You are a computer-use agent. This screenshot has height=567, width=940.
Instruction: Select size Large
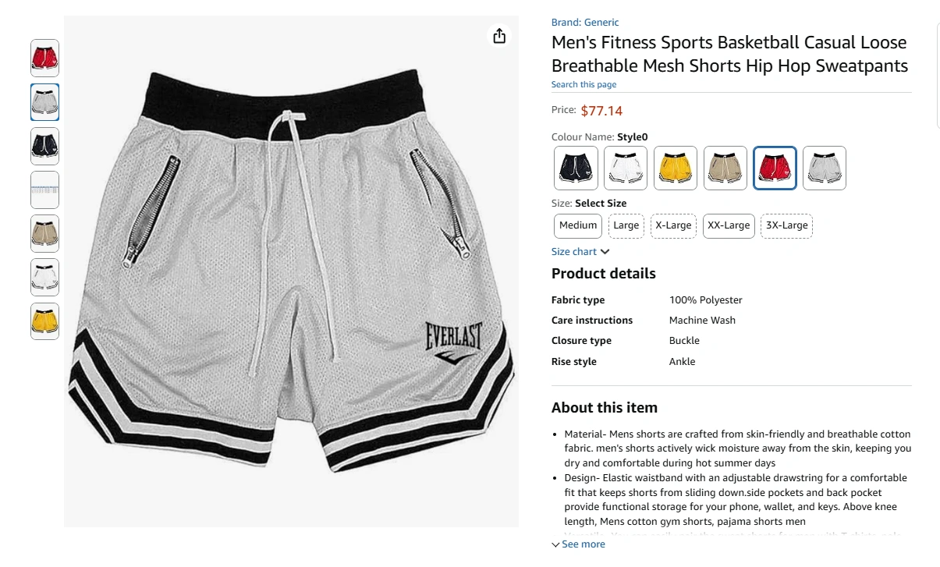pos(626,225)
